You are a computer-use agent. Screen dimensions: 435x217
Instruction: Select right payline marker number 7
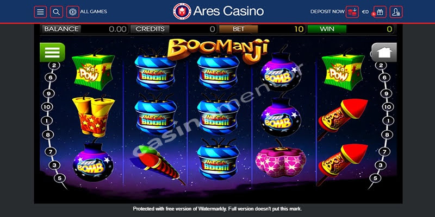point(384,152)
